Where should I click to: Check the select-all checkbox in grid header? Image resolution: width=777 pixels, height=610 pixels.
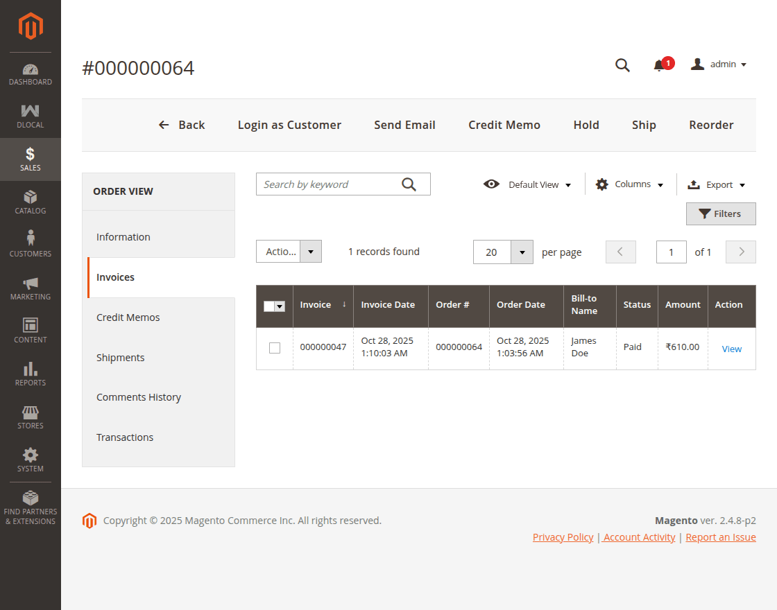[x=270, y=306]
